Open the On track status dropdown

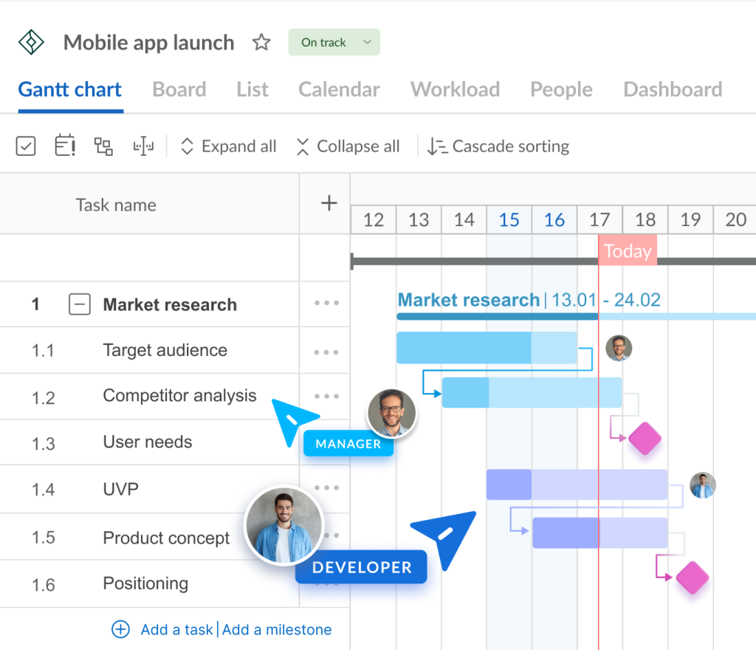(334, 42)
